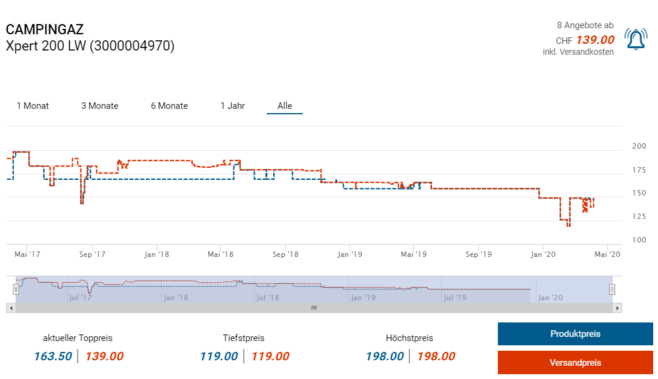The image size is (658, 379).
Task: Click the blue Höchstpreis value 198.00
Action: click(x=385, y=356)
